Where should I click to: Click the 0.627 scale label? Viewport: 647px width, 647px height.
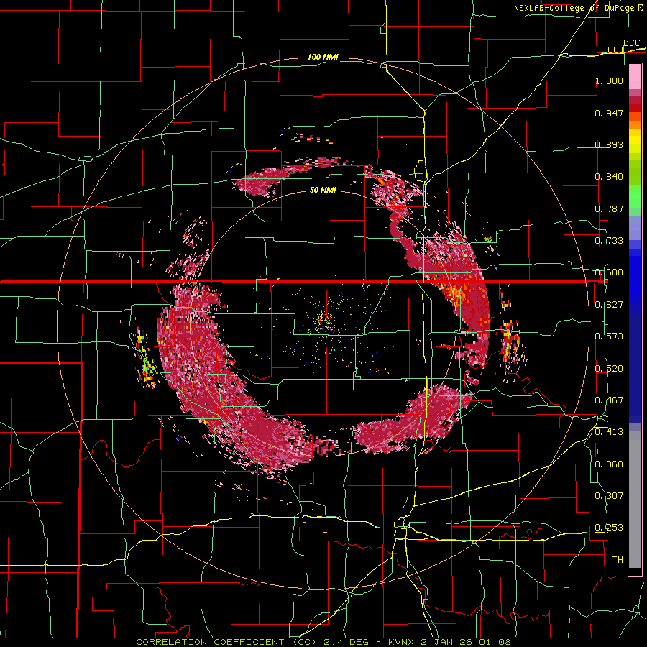[609, 305]
